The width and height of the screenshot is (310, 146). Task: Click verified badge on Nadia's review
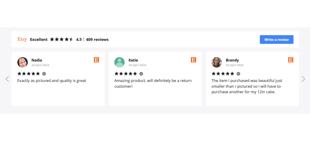point(44,74)
